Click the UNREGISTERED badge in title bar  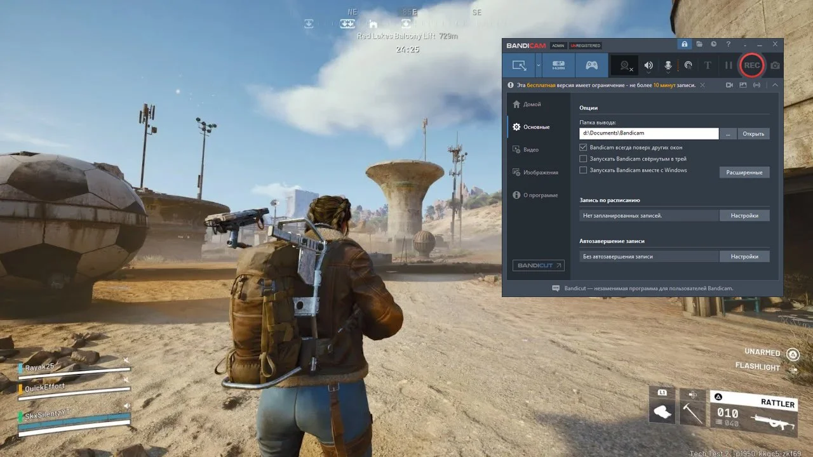(585, 46)
